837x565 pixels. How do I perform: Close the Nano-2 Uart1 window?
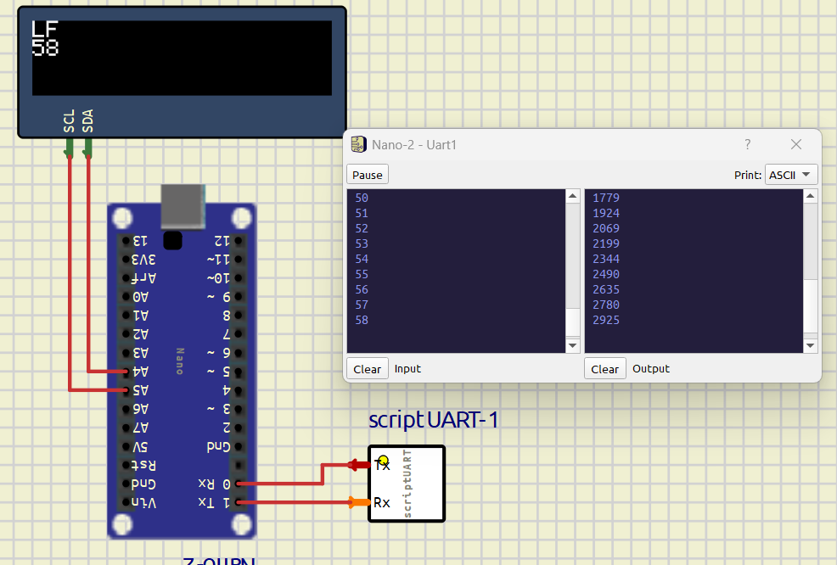coord(796,145)
